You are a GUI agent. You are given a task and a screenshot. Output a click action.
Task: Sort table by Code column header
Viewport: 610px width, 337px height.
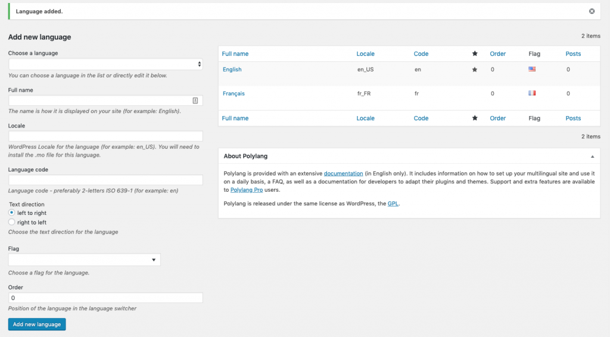pos(421,54)
